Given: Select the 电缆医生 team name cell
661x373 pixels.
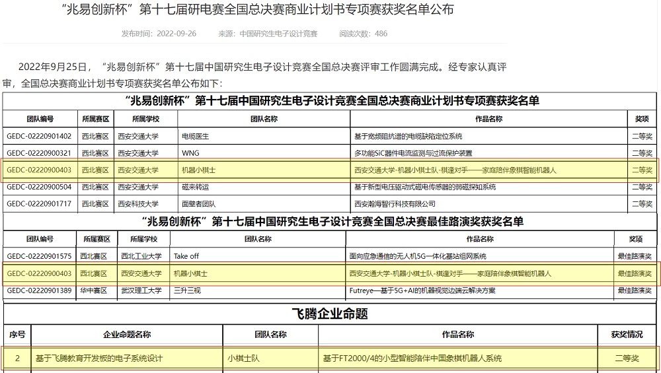Looking at the screenshot, I should click(x=196, y=136).
